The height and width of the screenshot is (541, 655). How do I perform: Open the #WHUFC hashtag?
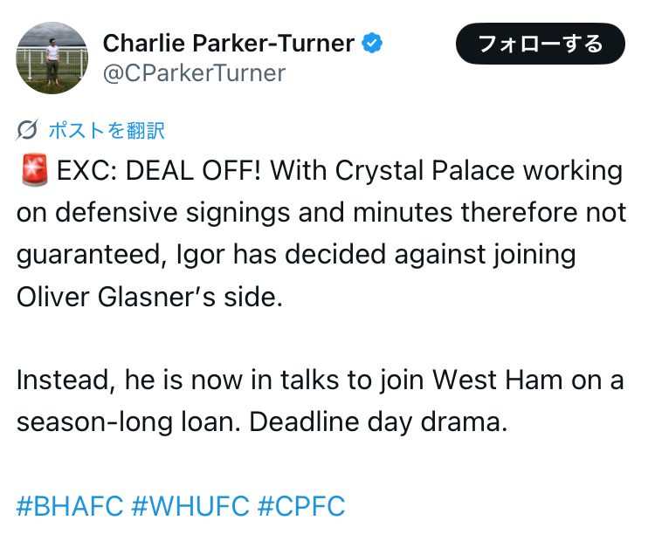coord(190,506)
